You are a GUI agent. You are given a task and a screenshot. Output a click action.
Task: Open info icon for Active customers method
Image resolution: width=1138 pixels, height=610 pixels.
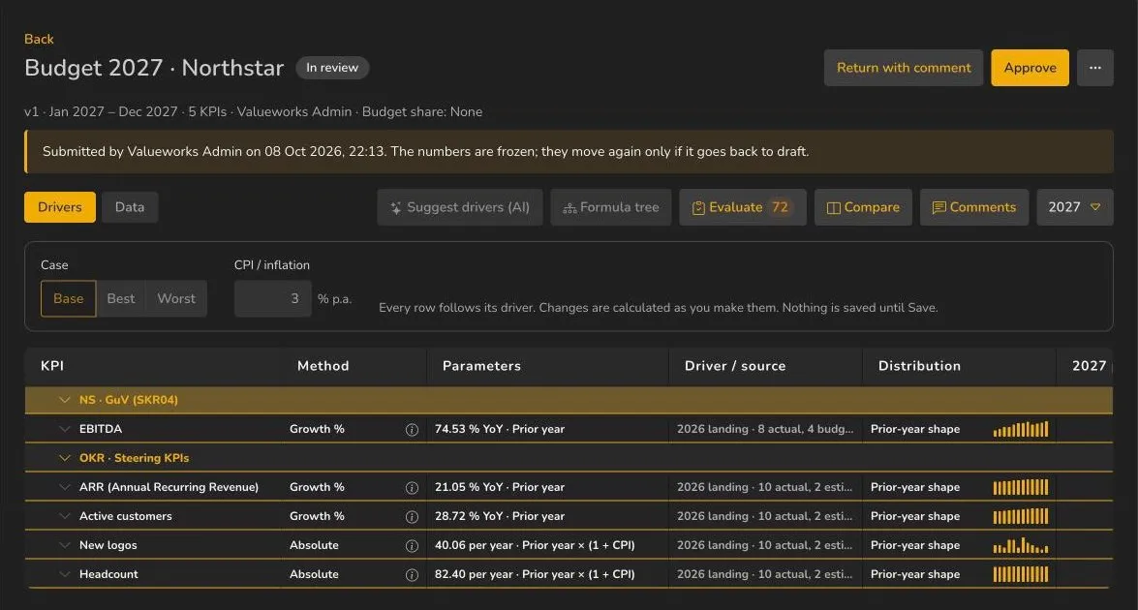412,516
